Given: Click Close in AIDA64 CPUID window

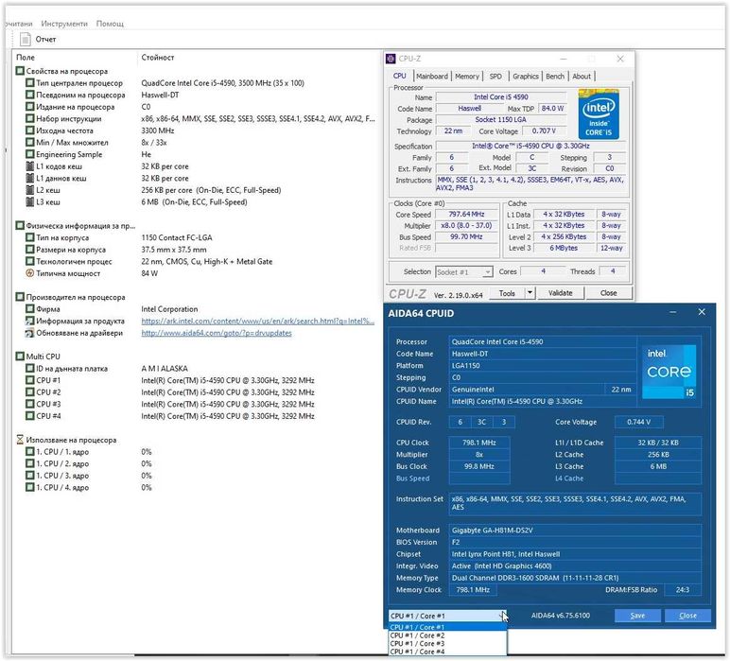Looking at the screenshot, I should click(687, 616).
